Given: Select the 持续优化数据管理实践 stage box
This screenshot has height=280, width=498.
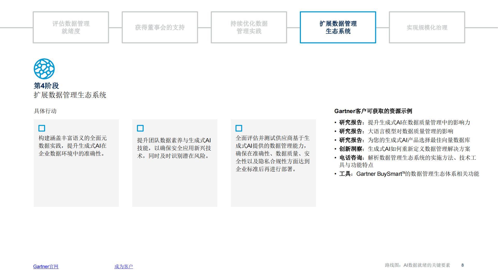Looking at the screenshot, I should pyautogui.click(x=249, y=27).
